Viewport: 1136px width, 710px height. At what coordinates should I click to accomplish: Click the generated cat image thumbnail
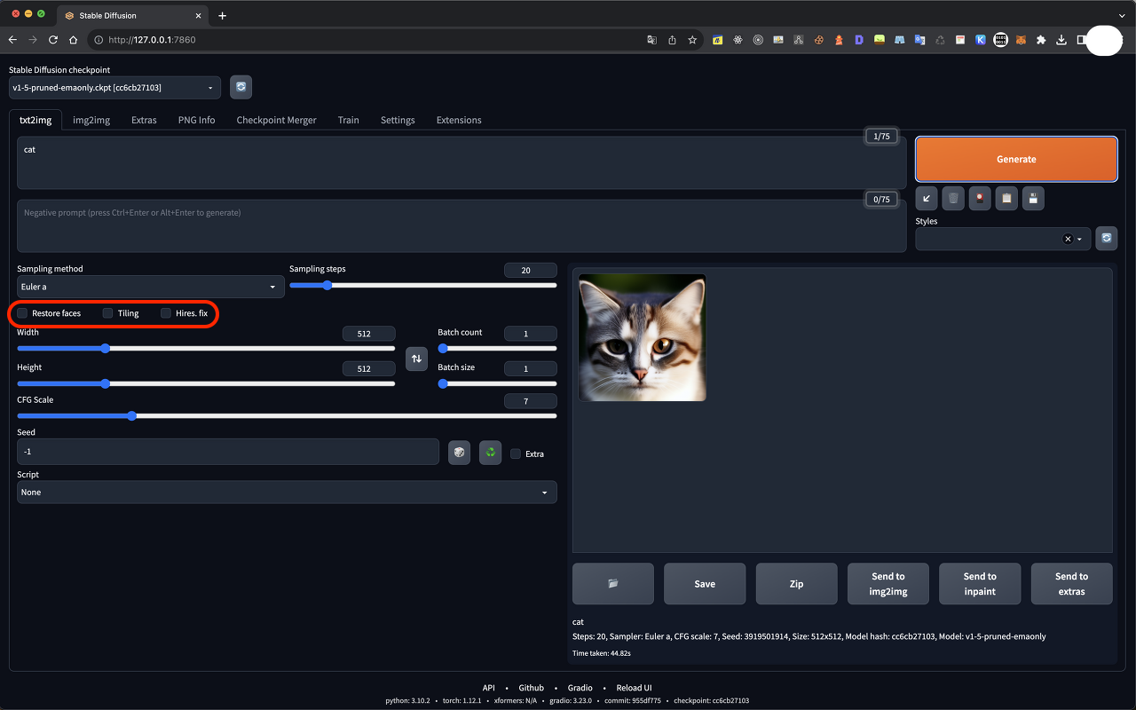(643, 337)
